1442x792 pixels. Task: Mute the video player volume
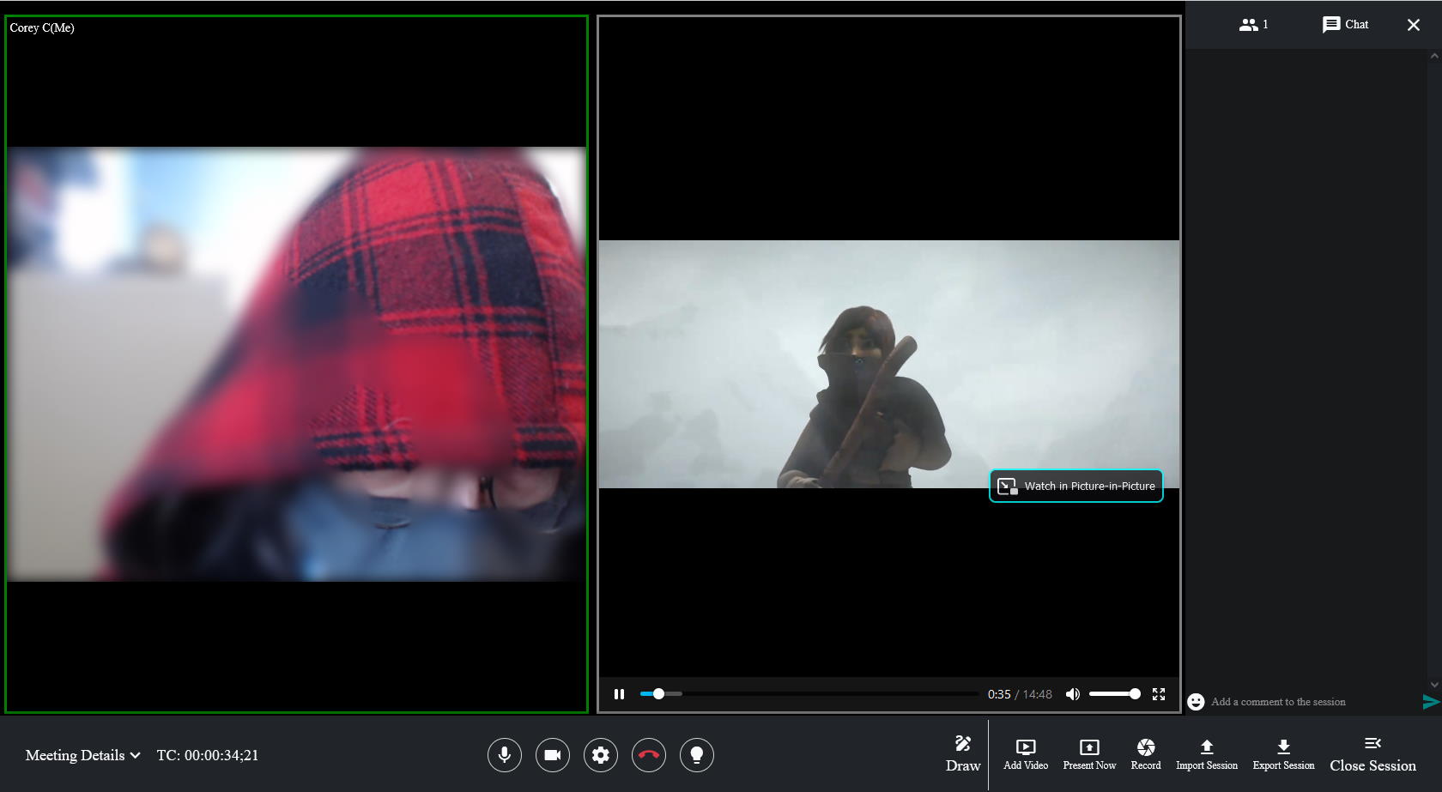click(1073, 694)
